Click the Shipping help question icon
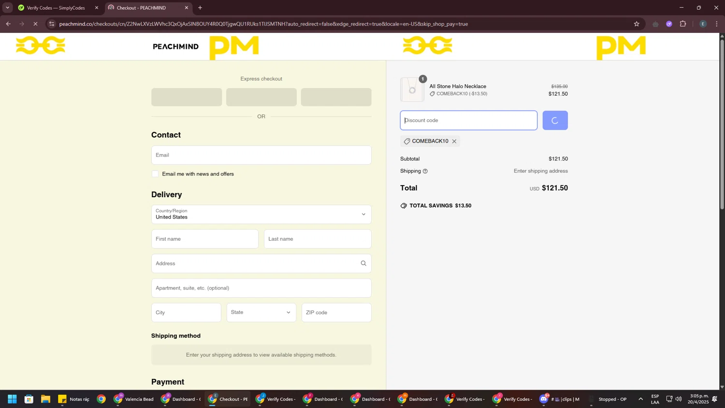This screenshot has width=725, height=408. point(425,171)
